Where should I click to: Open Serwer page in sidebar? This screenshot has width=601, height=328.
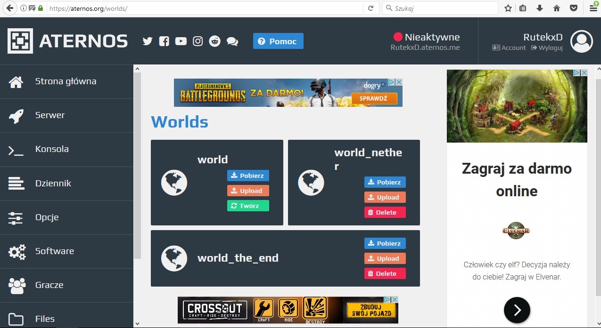pyautogui.click(x=66, y=115)
